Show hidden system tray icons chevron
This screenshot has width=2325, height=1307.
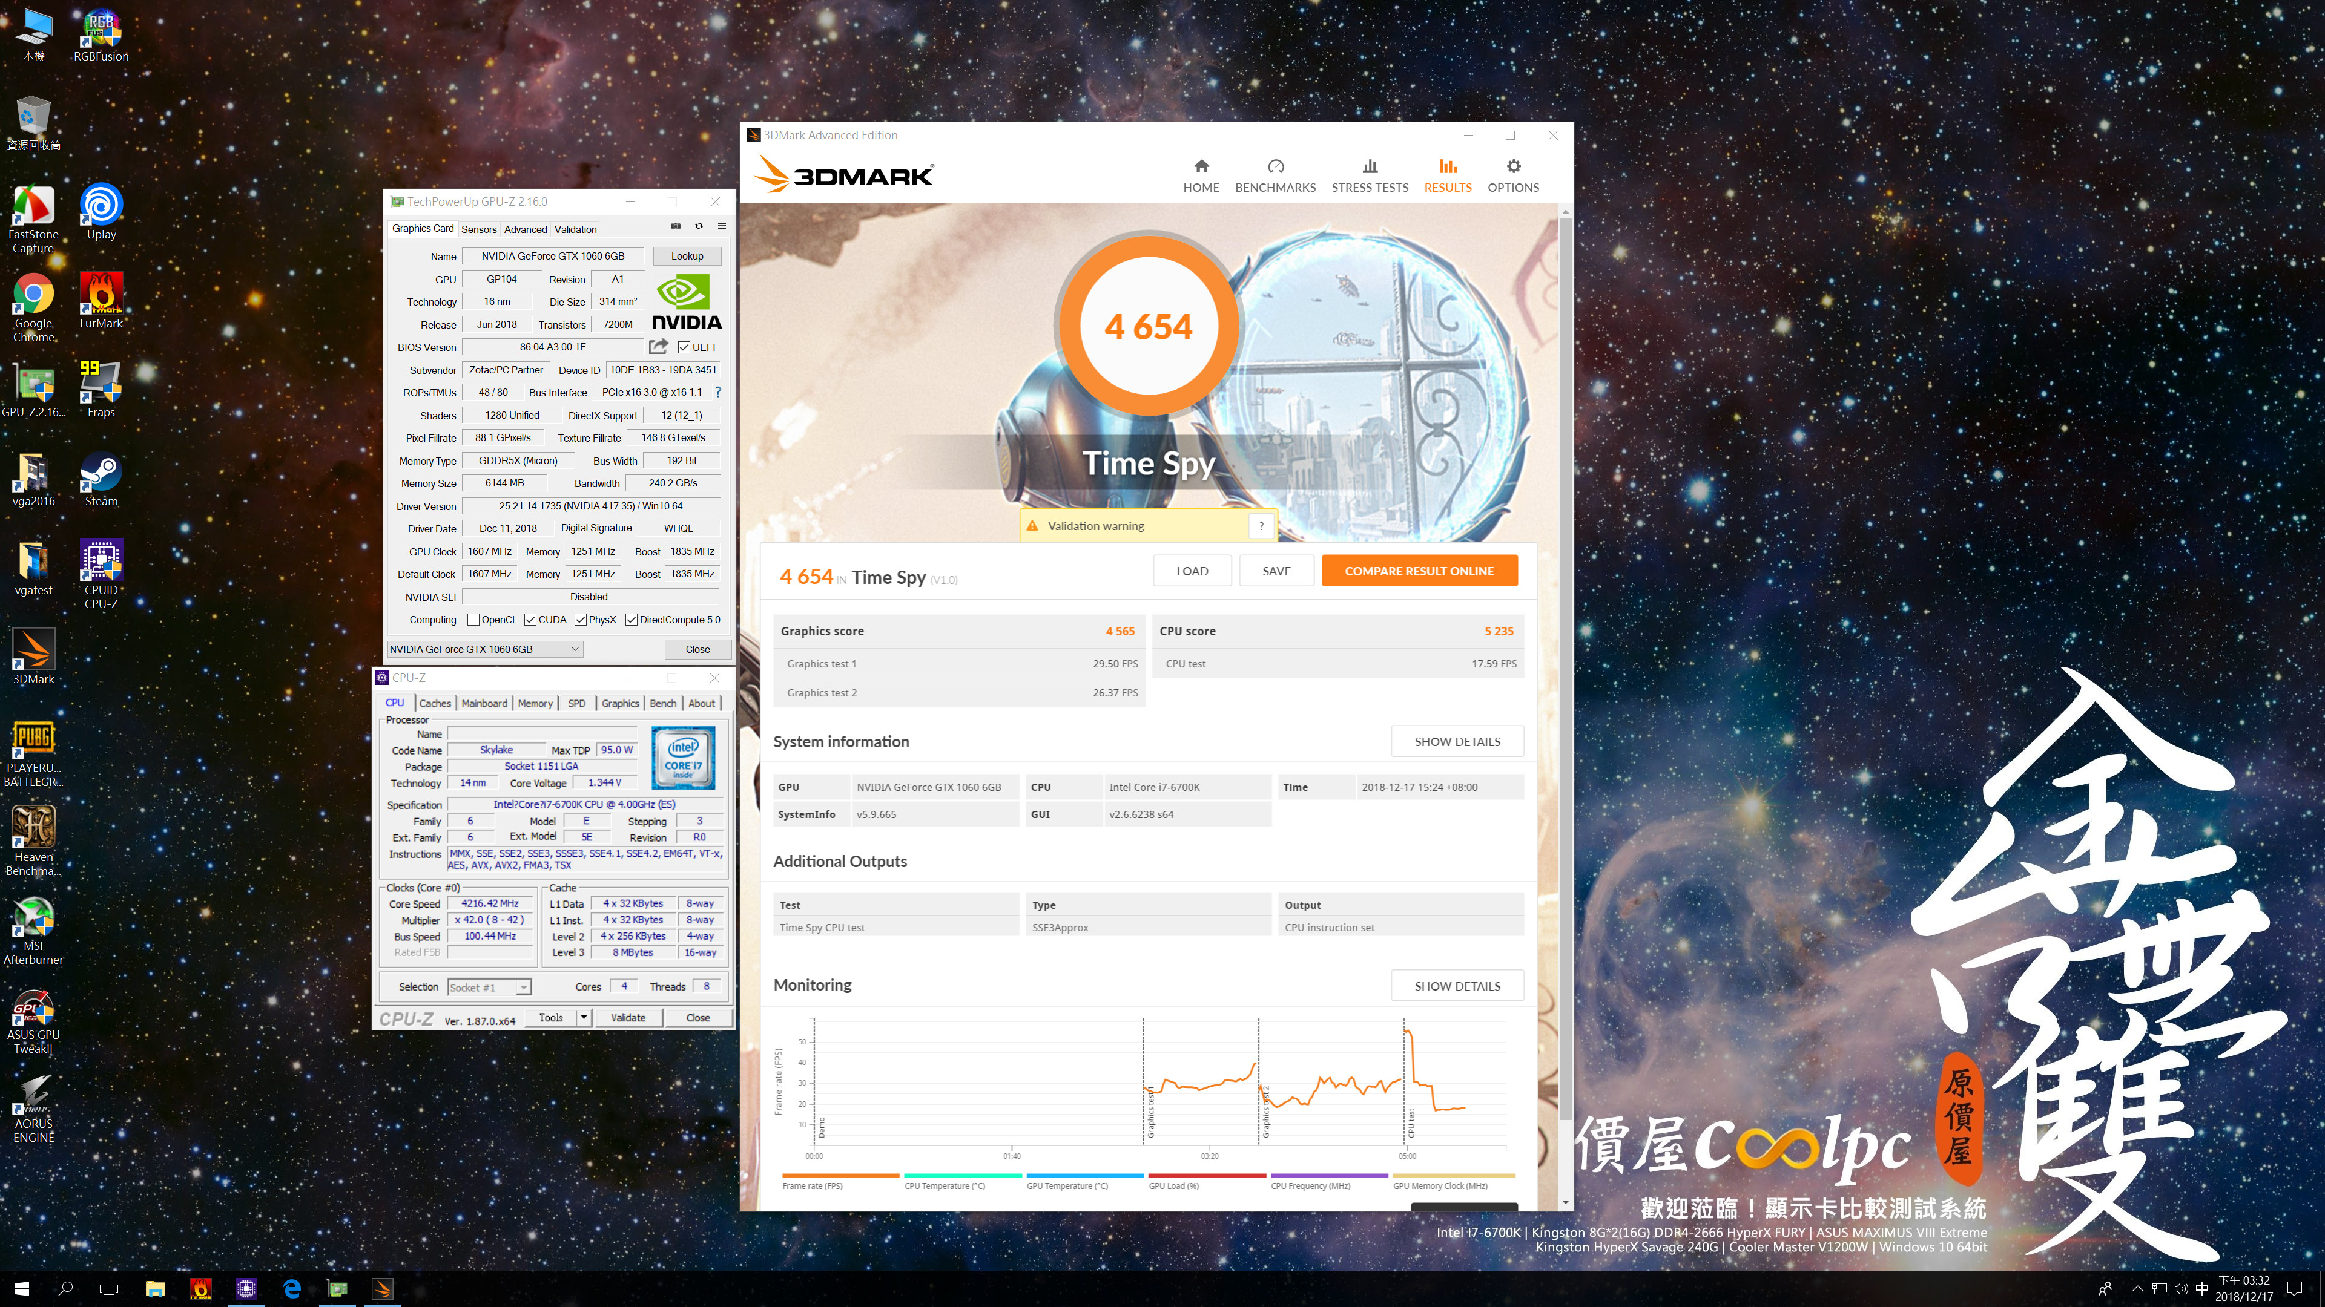[2136, 1288]
